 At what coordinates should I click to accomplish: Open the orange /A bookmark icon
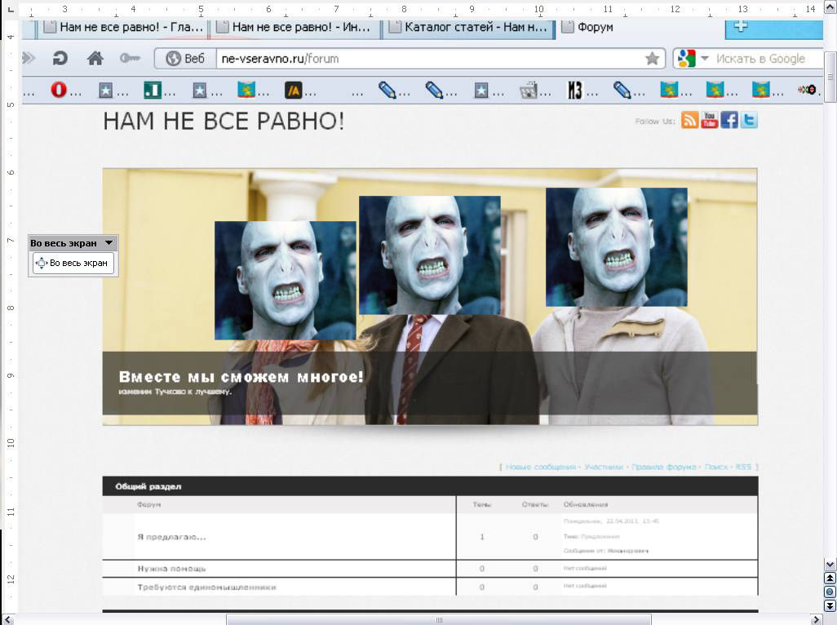[293, 91]
